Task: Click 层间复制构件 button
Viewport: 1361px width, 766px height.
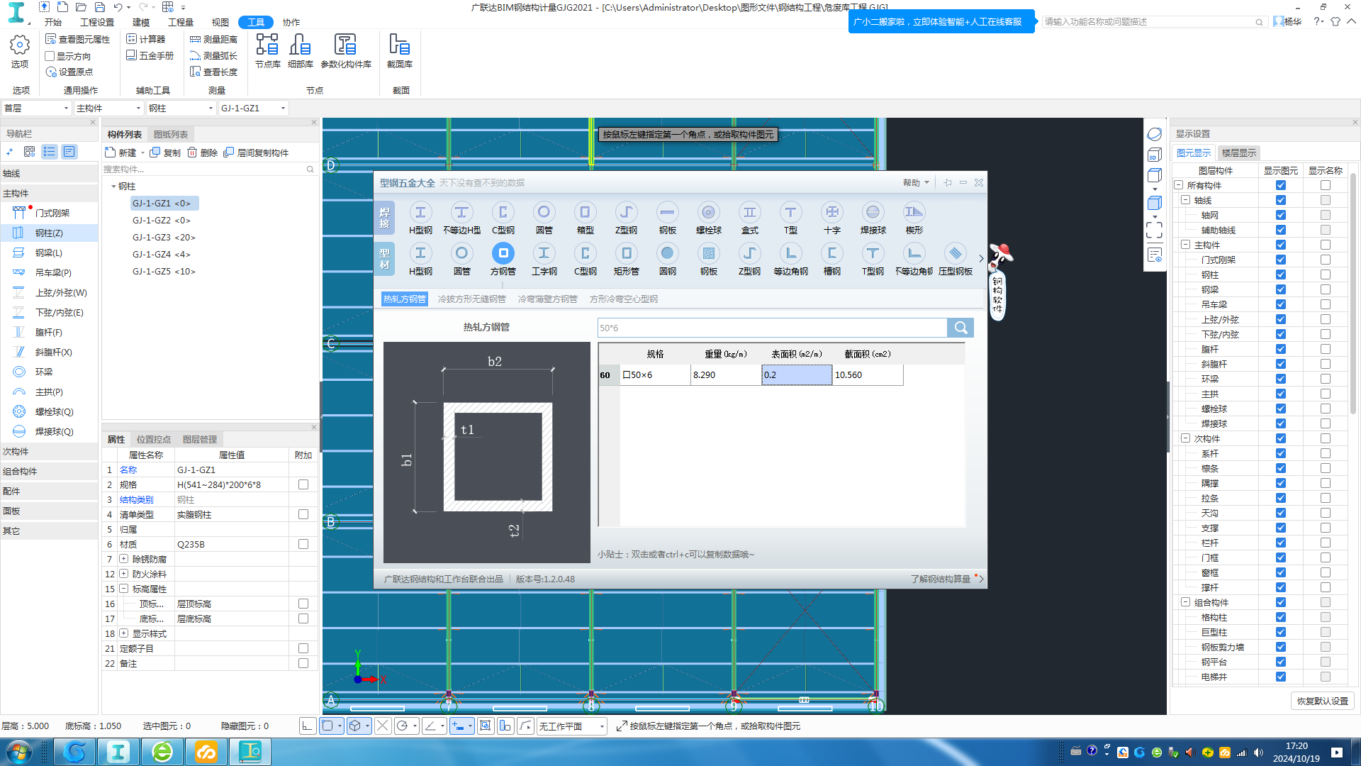Action: 256,152
